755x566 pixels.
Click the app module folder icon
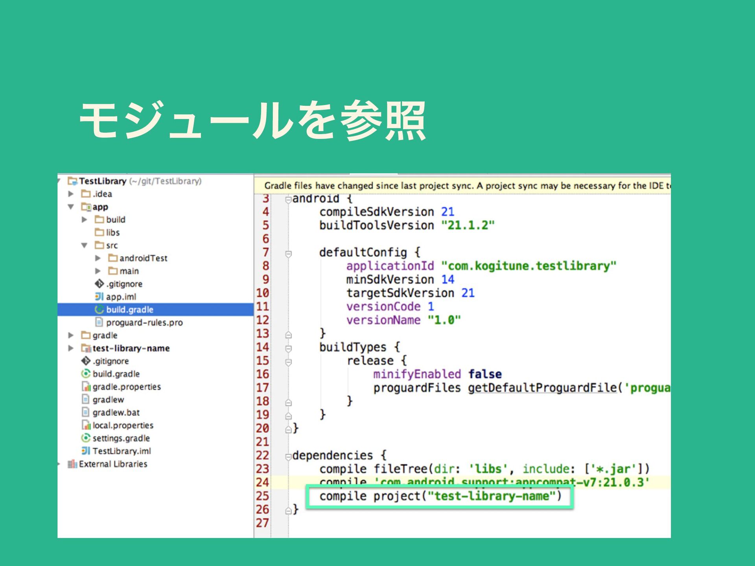click(x=86, y=207)
